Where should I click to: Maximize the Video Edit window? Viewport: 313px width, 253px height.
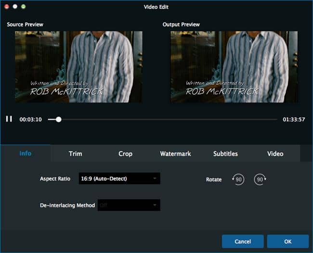tap(24, 7)
